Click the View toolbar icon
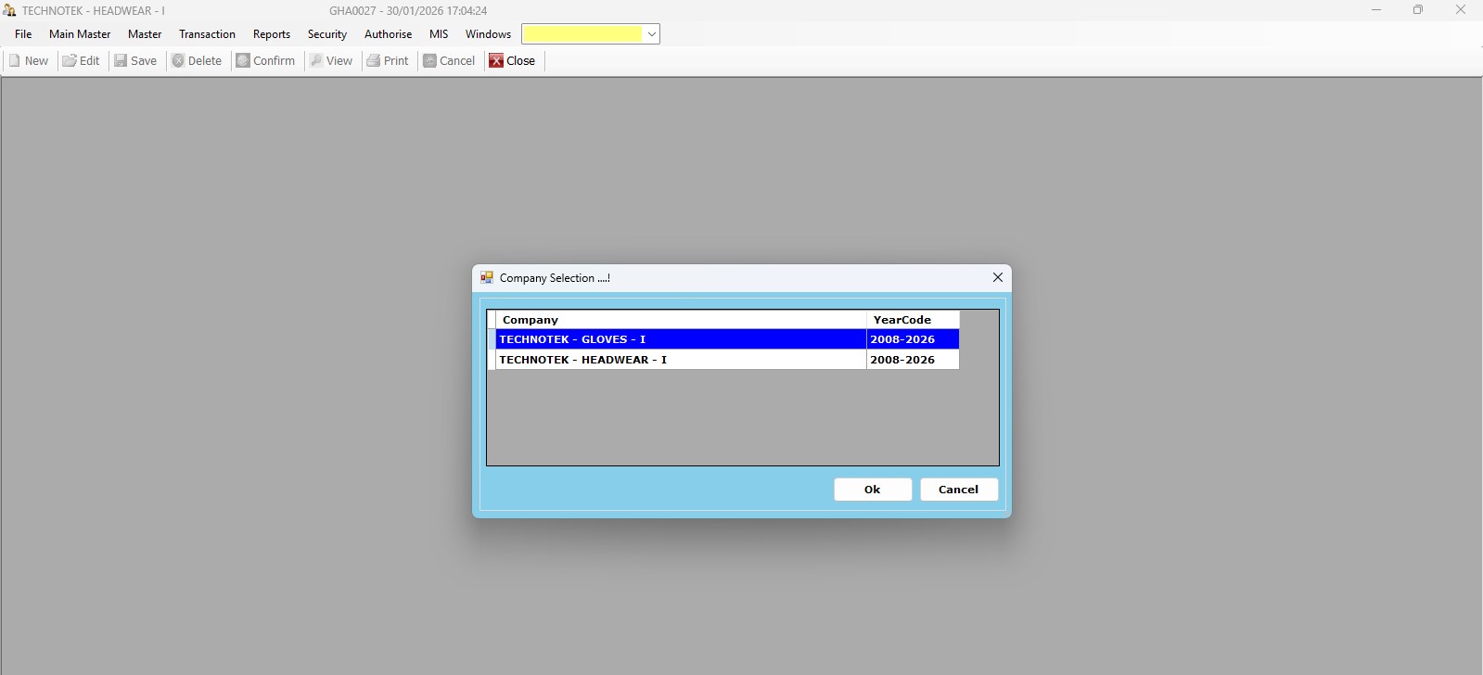1483x675 pixels. (x=316, y=61)
